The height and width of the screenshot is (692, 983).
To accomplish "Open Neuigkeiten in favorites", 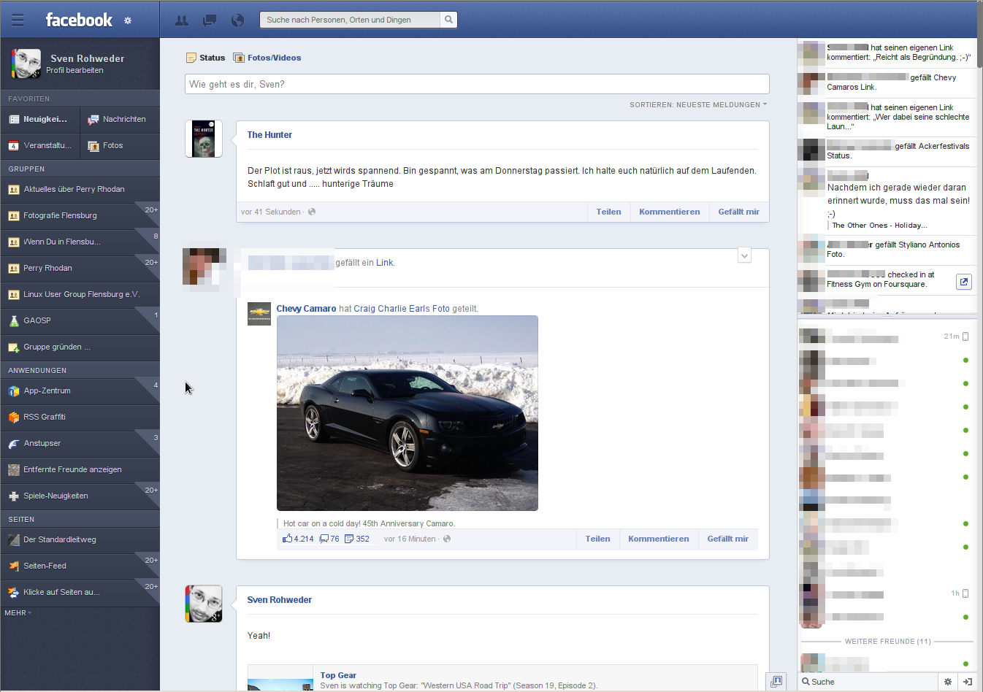I will [x=39, y=119].
